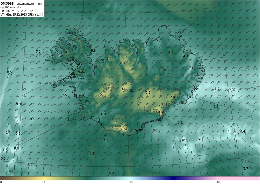Click the 5.3 precipitation value
Screen dimensions: 260x184
pyautogui.click(x=180, y=36)
